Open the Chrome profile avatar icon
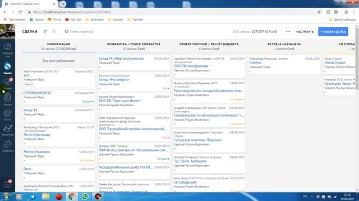Viewport: 359px width, 201px height. pyautogui.click(x=346, y=12)
